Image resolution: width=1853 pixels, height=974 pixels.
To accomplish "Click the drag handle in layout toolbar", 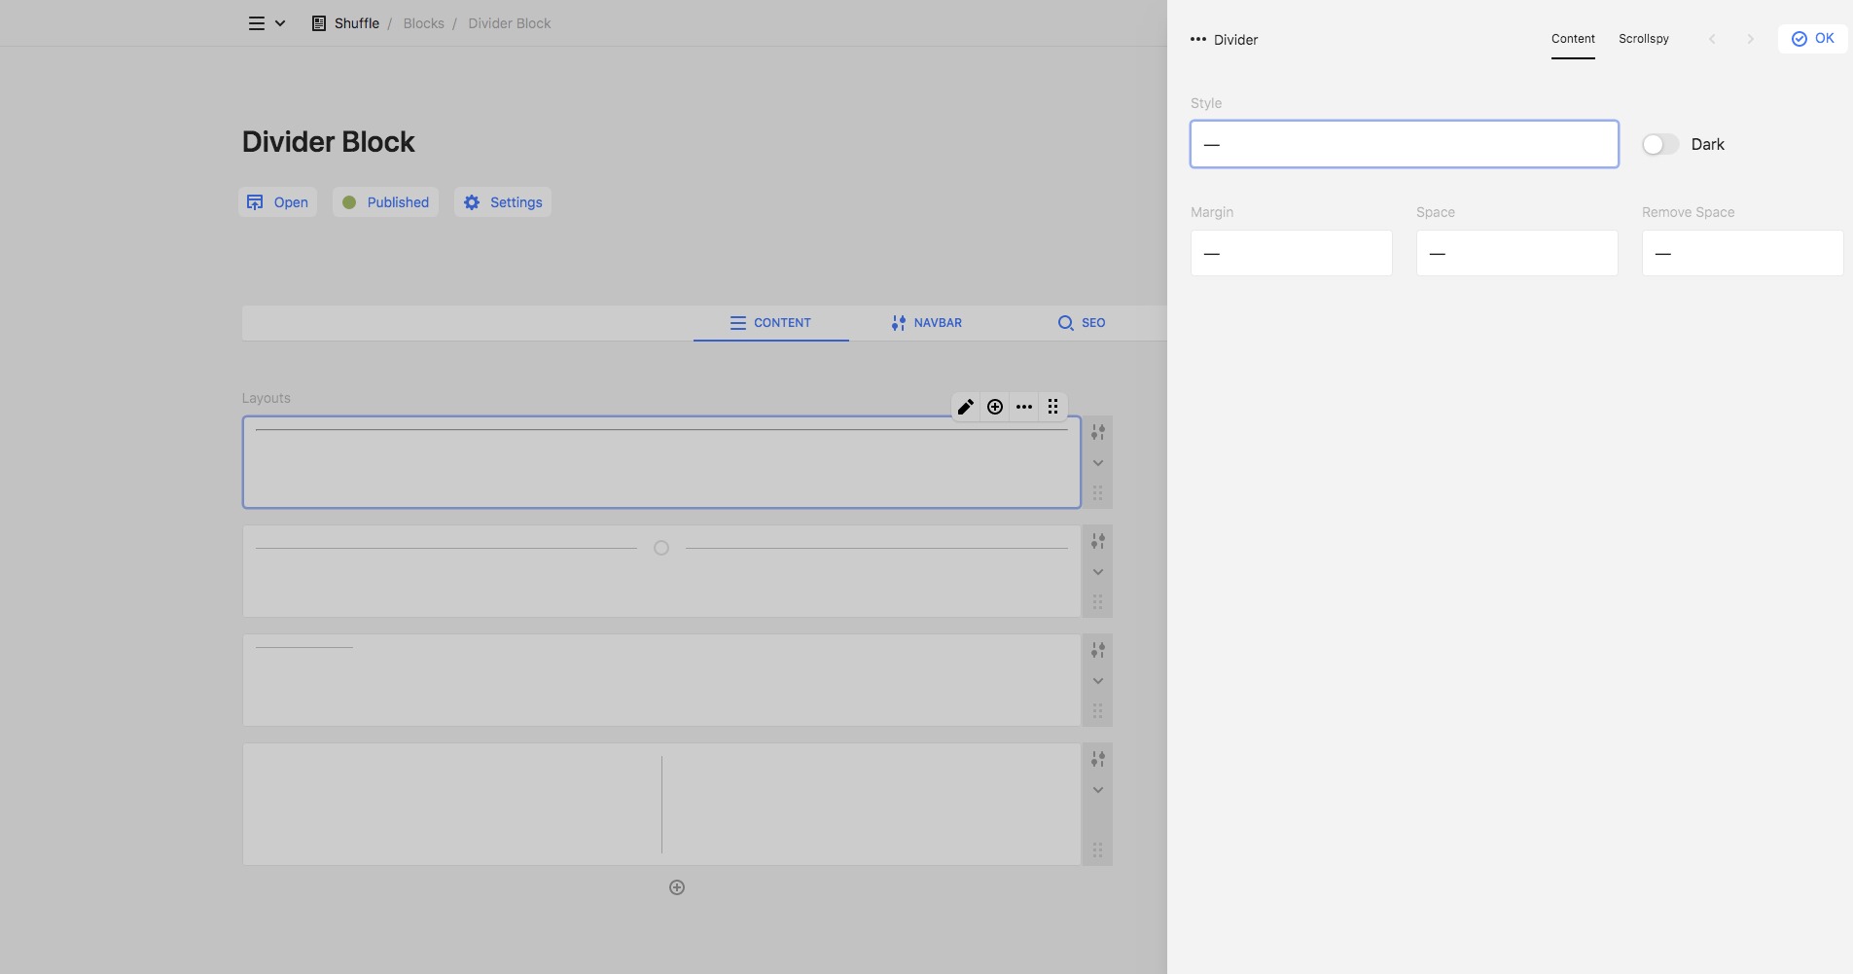I will click(1053, 407).
